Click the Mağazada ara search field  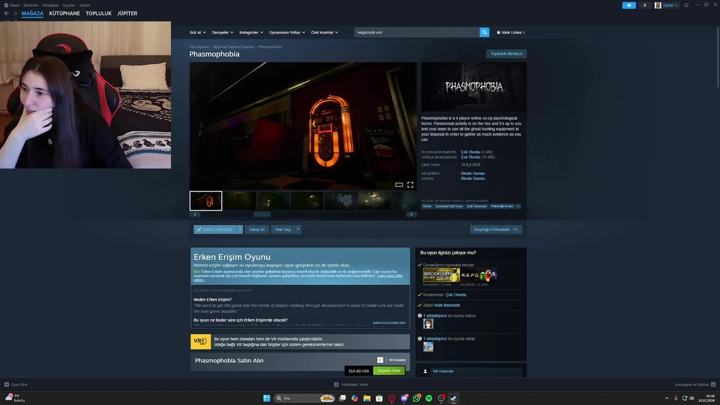click(x=417, y=33)
